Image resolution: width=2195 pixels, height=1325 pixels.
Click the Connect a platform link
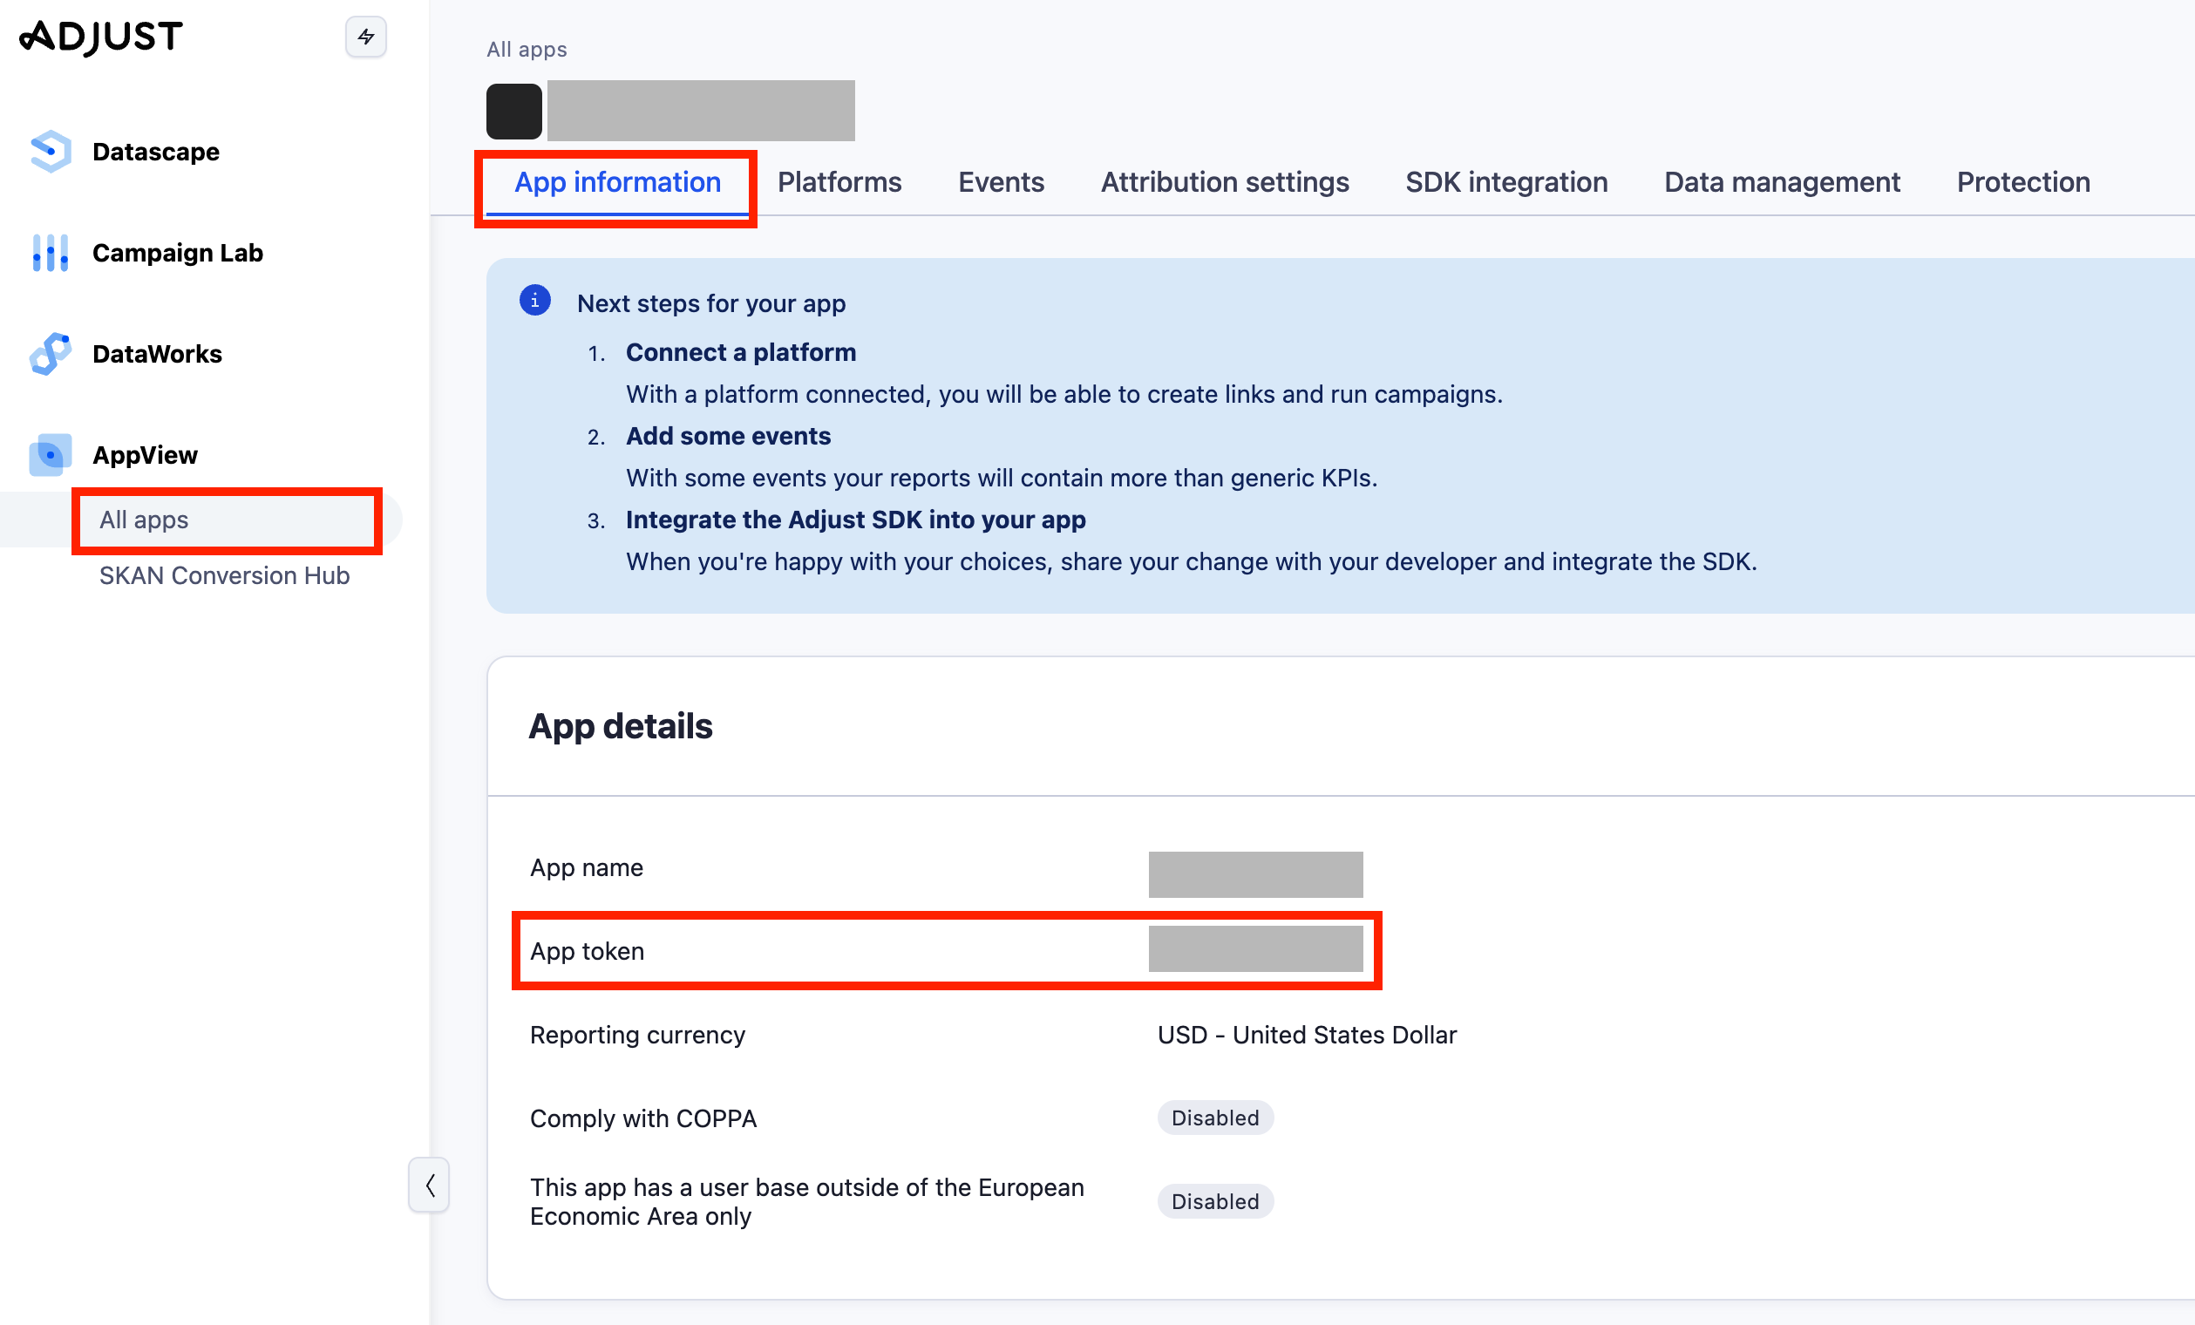tap(740, 353)
